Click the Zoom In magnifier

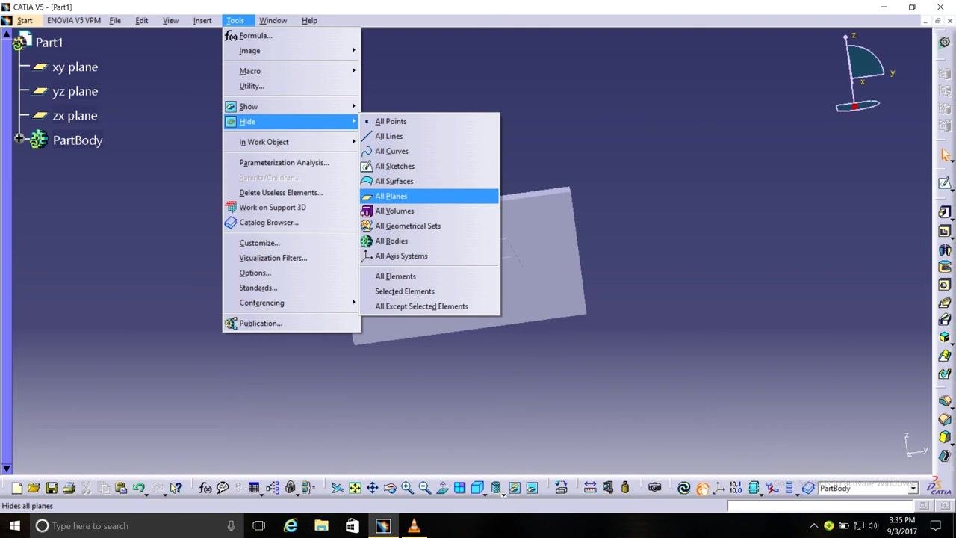(x=407, y=488)
